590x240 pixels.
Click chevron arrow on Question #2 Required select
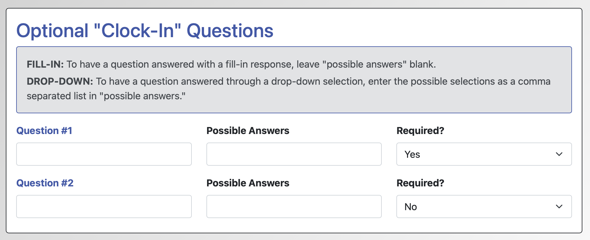coord(559,206)
